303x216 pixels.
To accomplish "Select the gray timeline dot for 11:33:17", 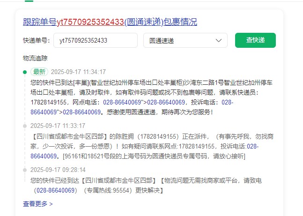I will 25,126.
